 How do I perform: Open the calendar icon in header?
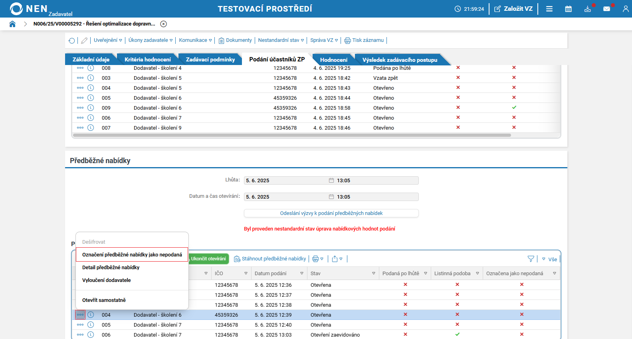[568, 9]
